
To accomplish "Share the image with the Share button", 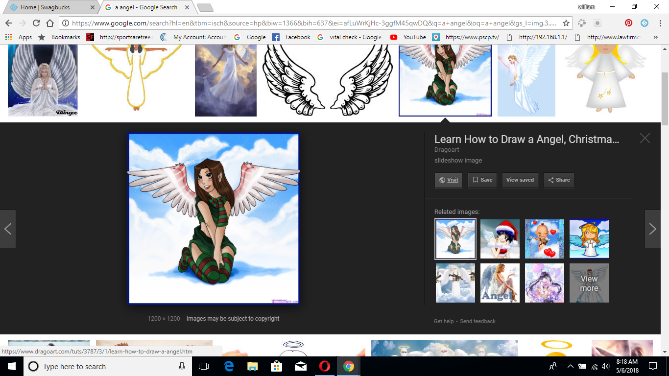I will (x=559, y=180).
